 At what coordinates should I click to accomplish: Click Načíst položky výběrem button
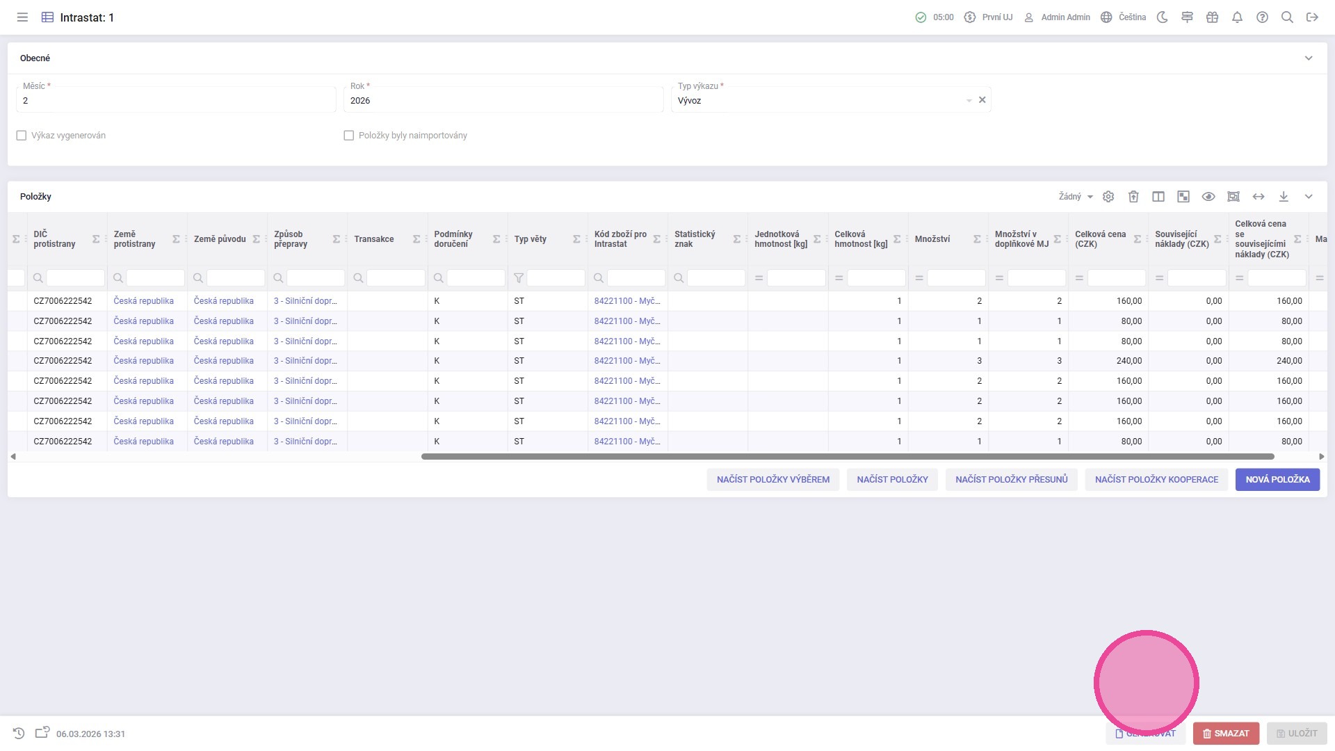(x=772, y=480)
